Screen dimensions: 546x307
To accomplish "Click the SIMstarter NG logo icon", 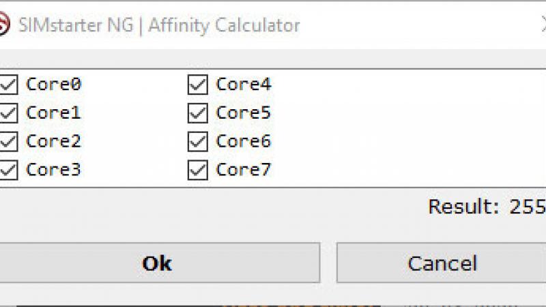I will point(3,26).
